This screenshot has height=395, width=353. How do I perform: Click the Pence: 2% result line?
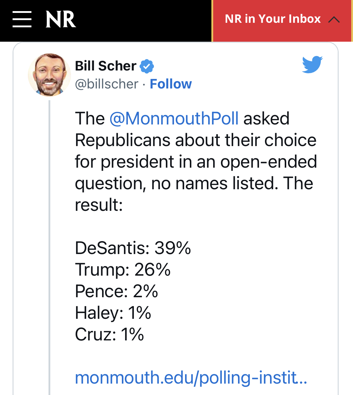coord(116,291)
